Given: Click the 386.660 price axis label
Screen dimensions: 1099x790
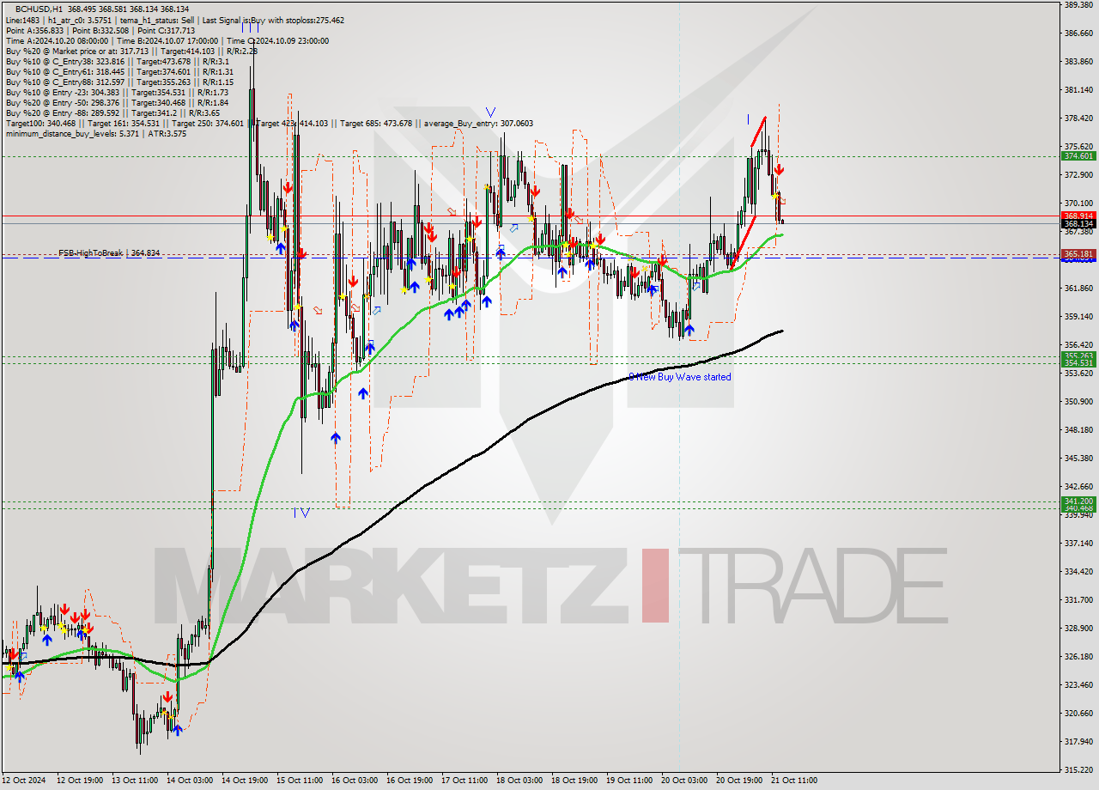Looking at the screenshot, I should point(1078,33).
